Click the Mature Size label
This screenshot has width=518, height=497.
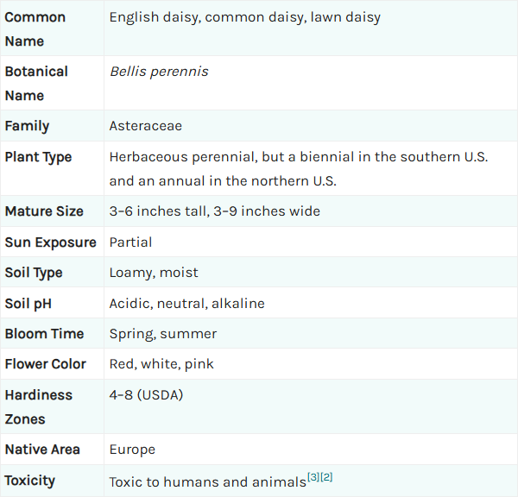pos(44,211)
